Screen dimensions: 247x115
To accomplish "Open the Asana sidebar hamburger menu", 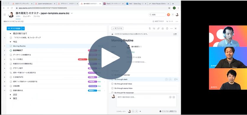I will [4, 15].
